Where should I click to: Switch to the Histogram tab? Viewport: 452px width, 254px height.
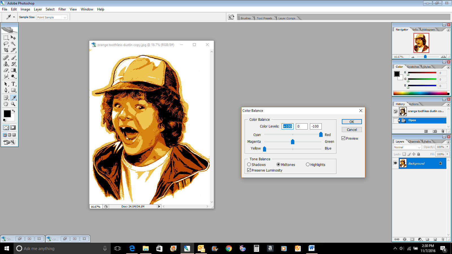[x=428, y=29]
